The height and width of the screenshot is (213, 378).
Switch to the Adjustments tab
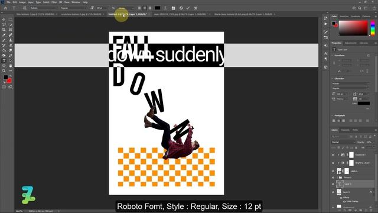(350, 43)
